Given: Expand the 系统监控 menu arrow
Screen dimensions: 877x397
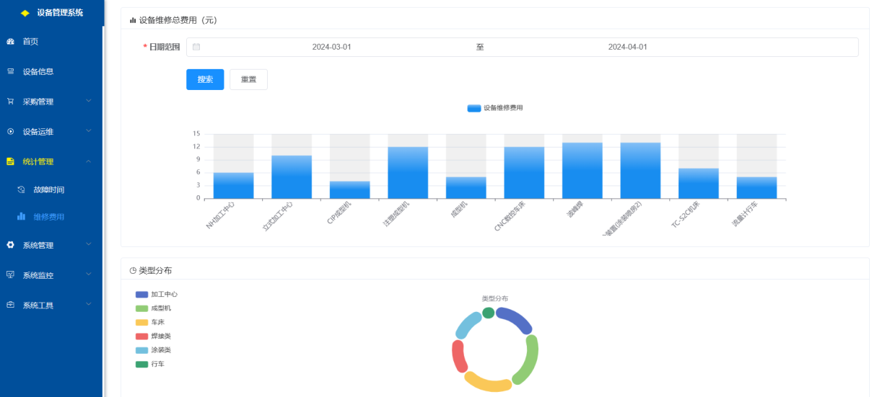Looking at the screenshot, I should [x=89, y=275].
